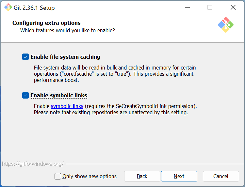Open the symbolic links hyperlink
The image size is (245, 187).
67,106
